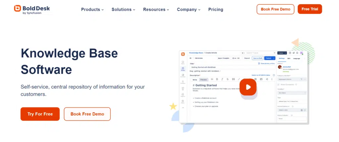
Task: Click the Free Trial button in header
Action: 310,9
